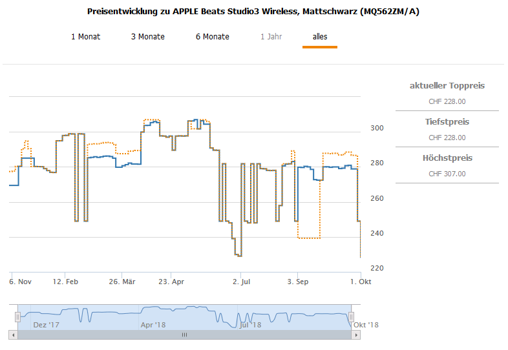The image size is (508, 350).
Task: Click the 12. Feb x-axis date label
Action: click(66, 282)
